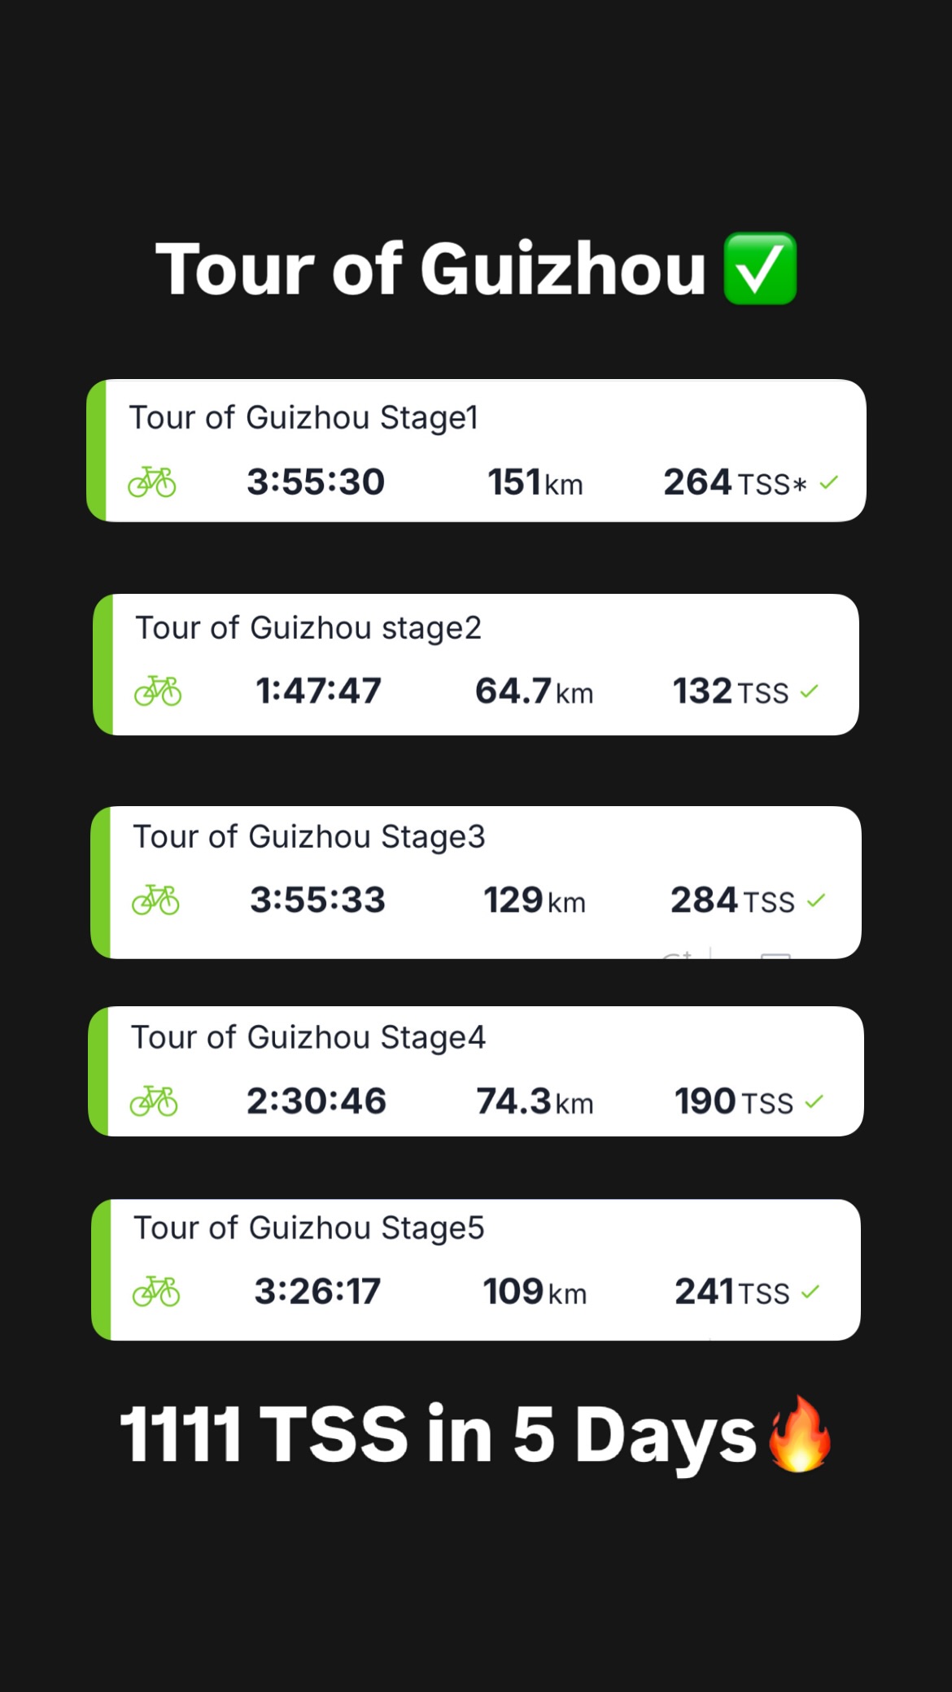Click the completed checkmark next to 132 TSS
The width and height of the screenshot is (952, 1692).
pyautogui.click(x=809, y=691)
